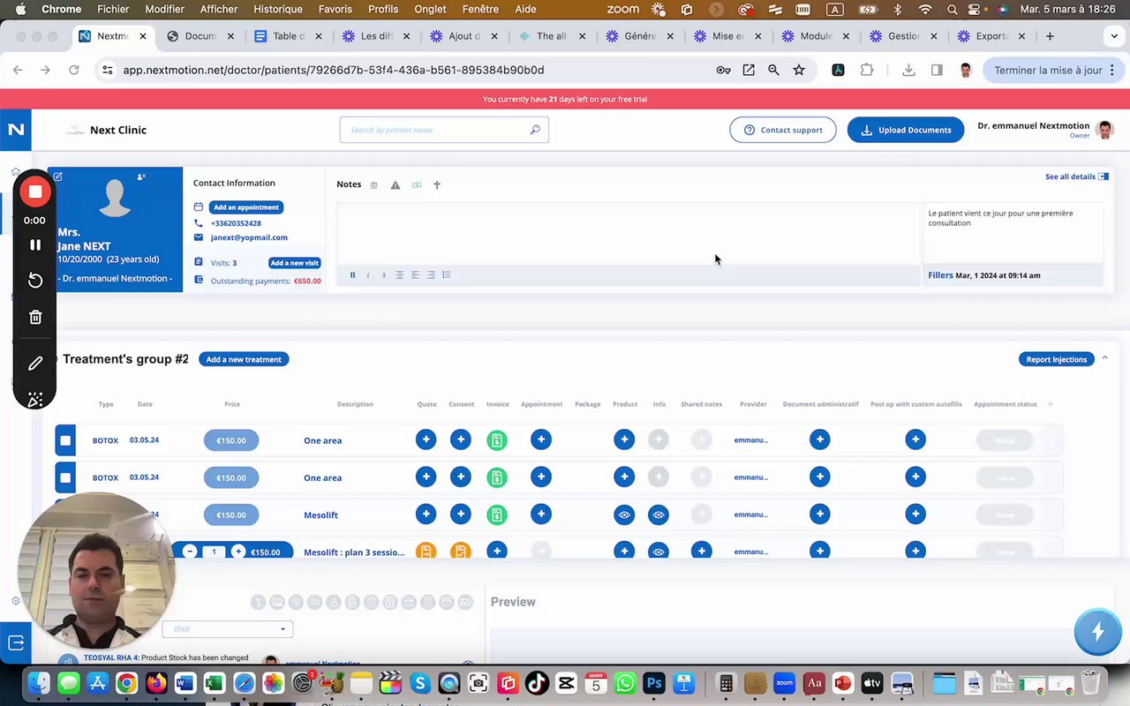Delete the recording with the trash icon
Screen dimensions: 1130x706
pyautogui.click(x=35, y=317)
